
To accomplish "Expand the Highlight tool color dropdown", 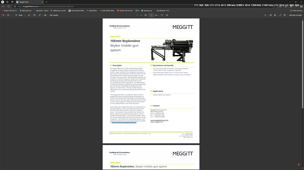I will [x=12, y=15].
